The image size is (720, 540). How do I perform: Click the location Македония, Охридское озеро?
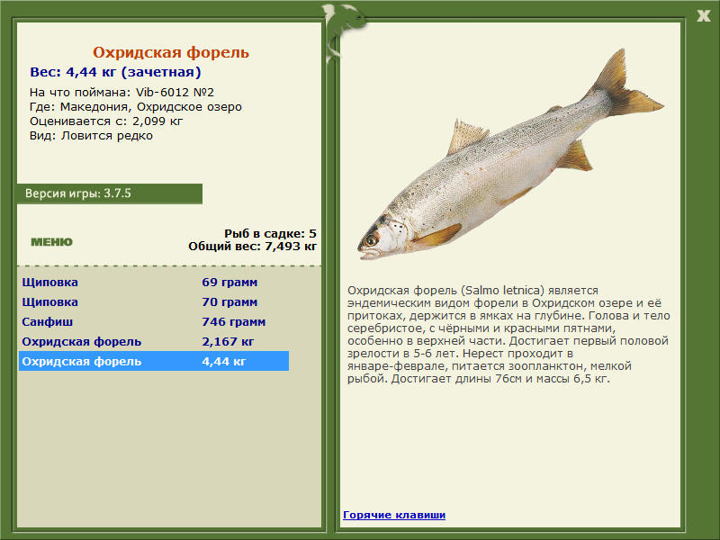pyautogui.click(x=150, y=107)
